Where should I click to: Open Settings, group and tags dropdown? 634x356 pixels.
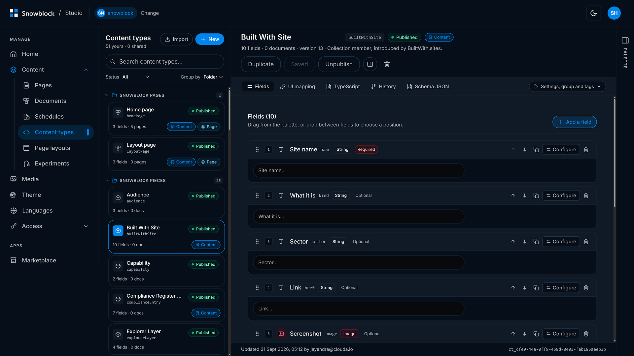tap(567, 86)
